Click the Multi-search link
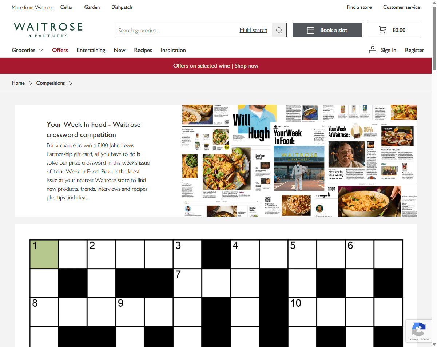The image size is (437, 347). coord(253,30)
